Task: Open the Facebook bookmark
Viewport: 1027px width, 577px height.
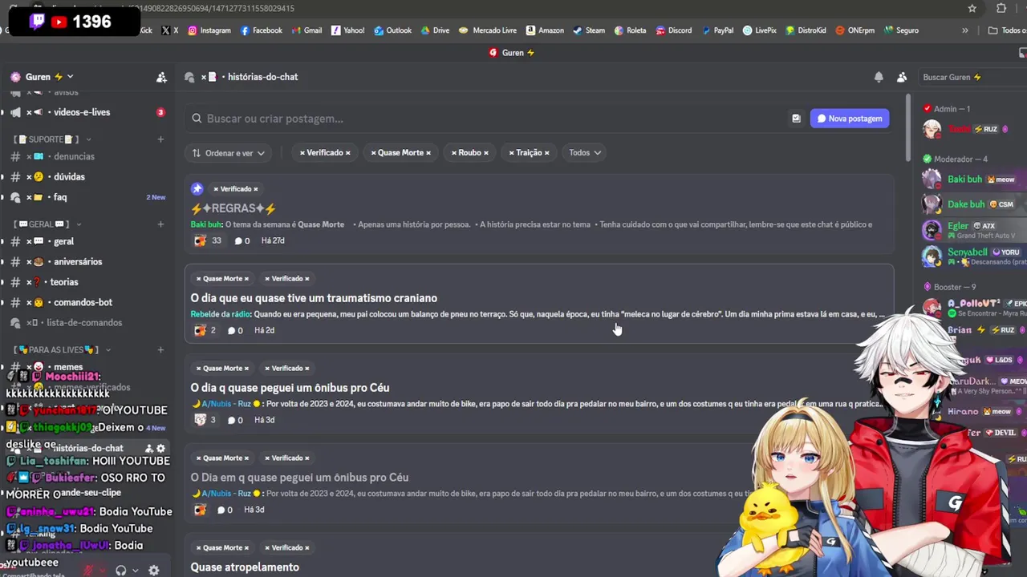Action: pyautogui.click(x=262, y=30)
